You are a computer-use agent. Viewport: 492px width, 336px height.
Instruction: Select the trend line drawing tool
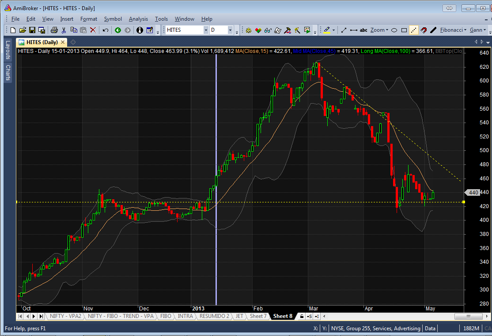pos(344,30)
